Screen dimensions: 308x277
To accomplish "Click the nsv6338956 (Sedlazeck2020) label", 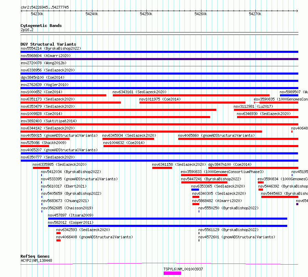I will click(x=48, y=70).
